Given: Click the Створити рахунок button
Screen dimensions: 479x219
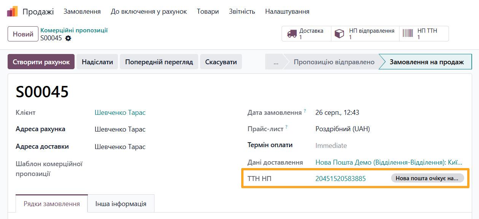Looking at the screenshot, I should pos(41,62).
